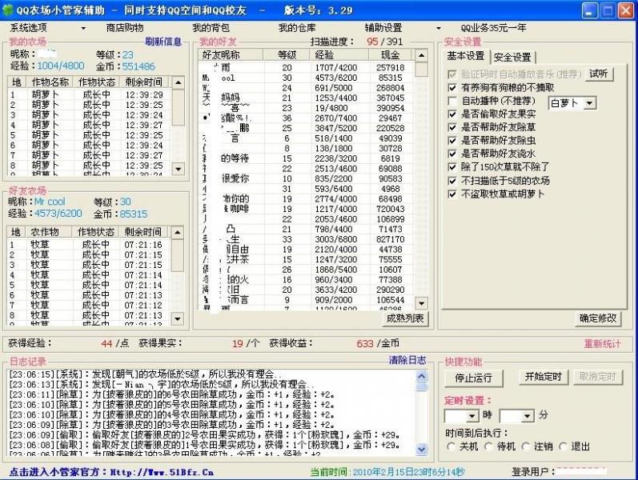Click the 开始定时 button

[x=544, y=377]
